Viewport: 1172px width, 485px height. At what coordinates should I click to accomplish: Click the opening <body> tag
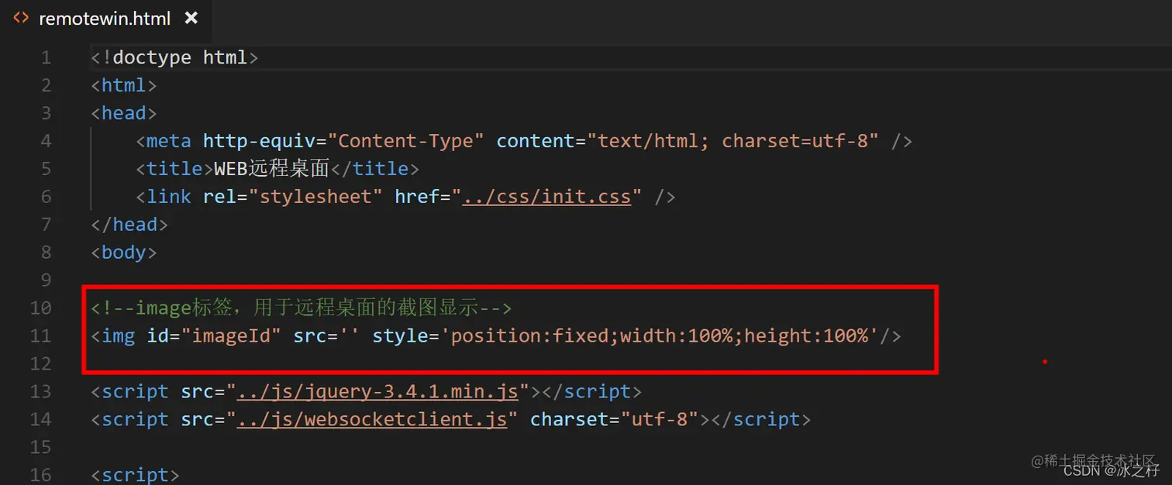pos(124,253)
